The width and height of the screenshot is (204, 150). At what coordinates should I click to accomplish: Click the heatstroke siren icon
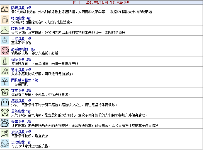[5, 41]
